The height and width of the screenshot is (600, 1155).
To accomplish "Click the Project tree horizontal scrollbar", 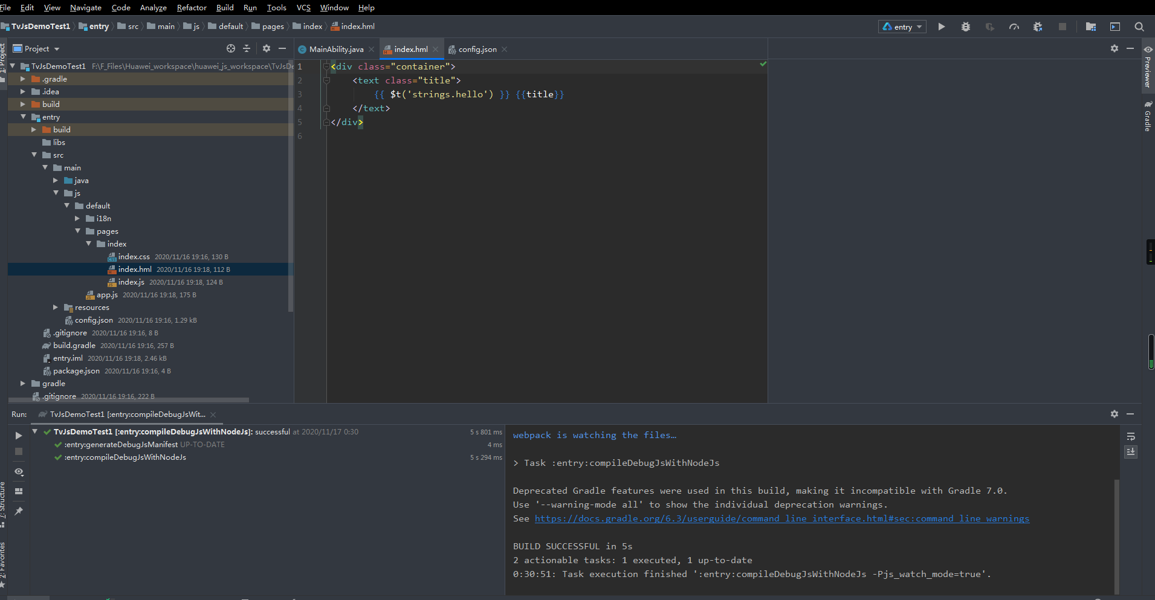I will tap(129, 400).
